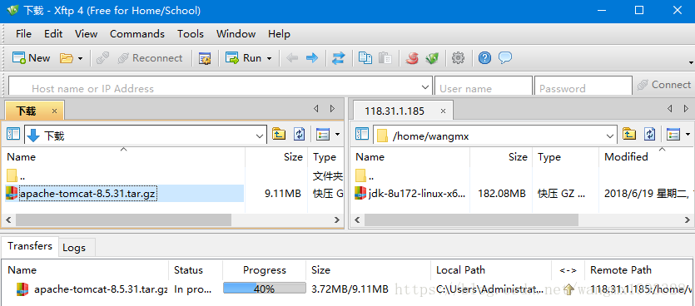Expand the /home/wangmx path dropdown
This screenshot has height=306, width=695.
(610, 136)
